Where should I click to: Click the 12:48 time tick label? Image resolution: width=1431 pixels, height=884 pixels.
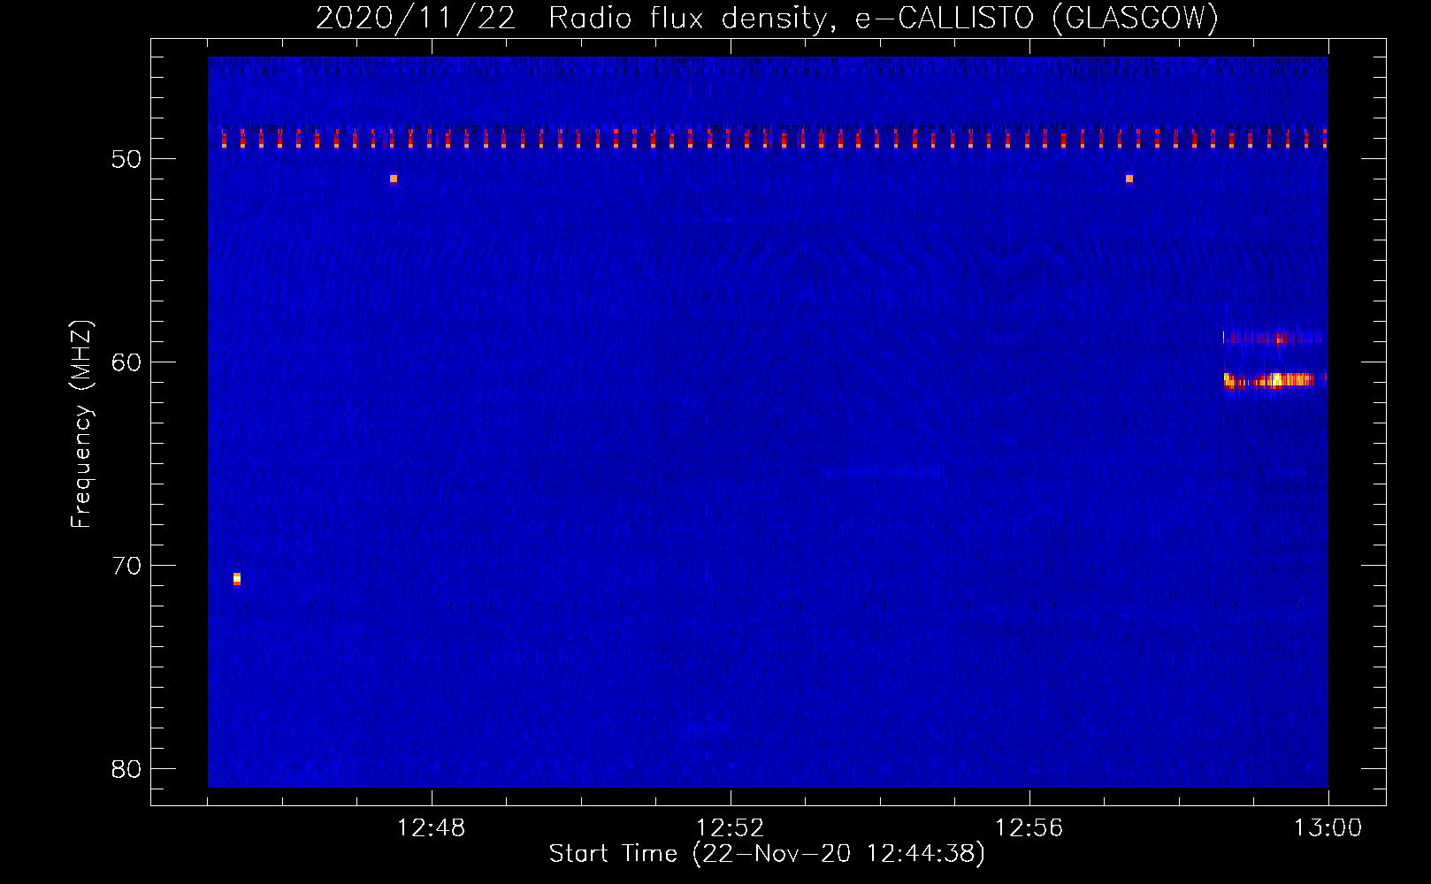pos(432,828)
